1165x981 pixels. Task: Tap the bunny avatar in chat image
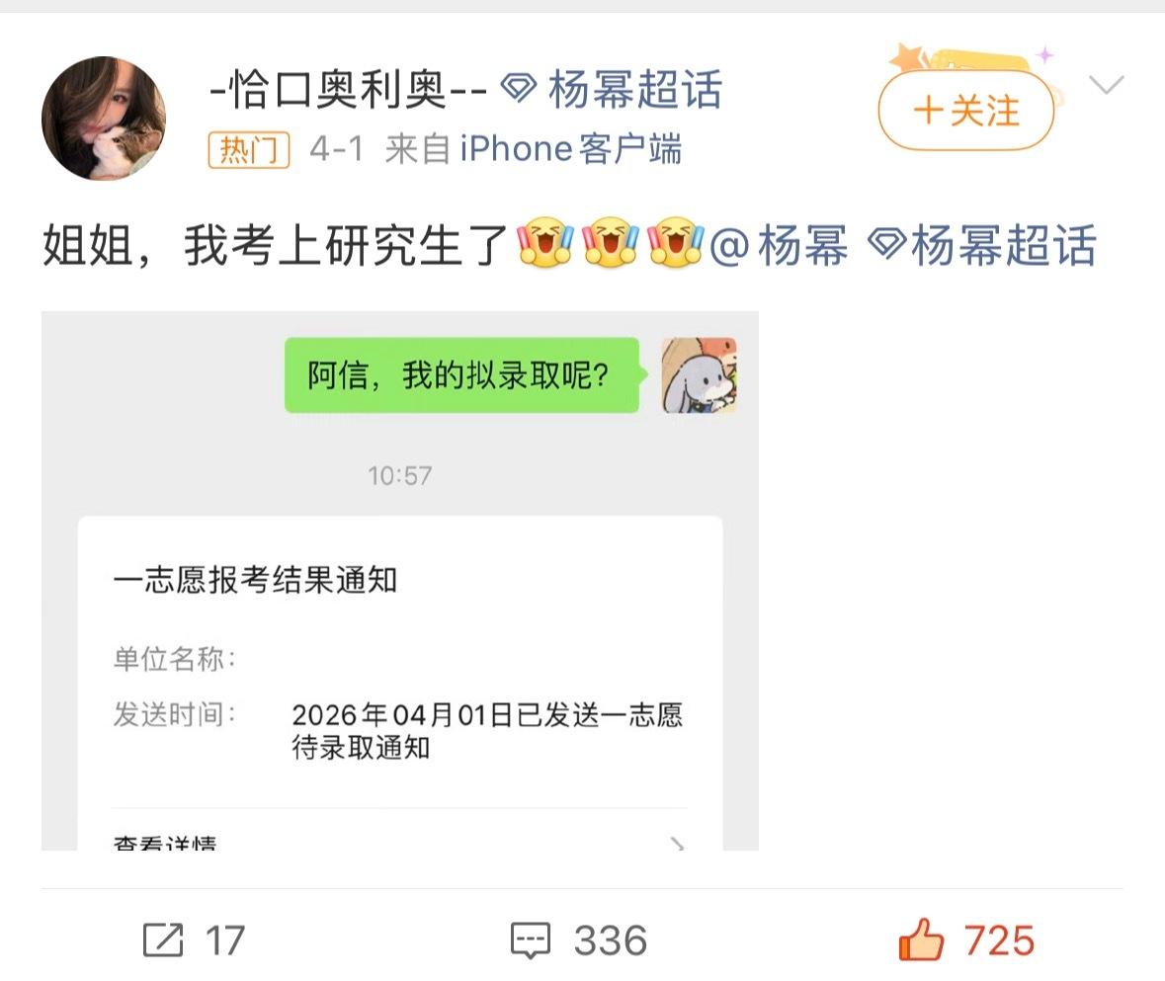[700, 375]
